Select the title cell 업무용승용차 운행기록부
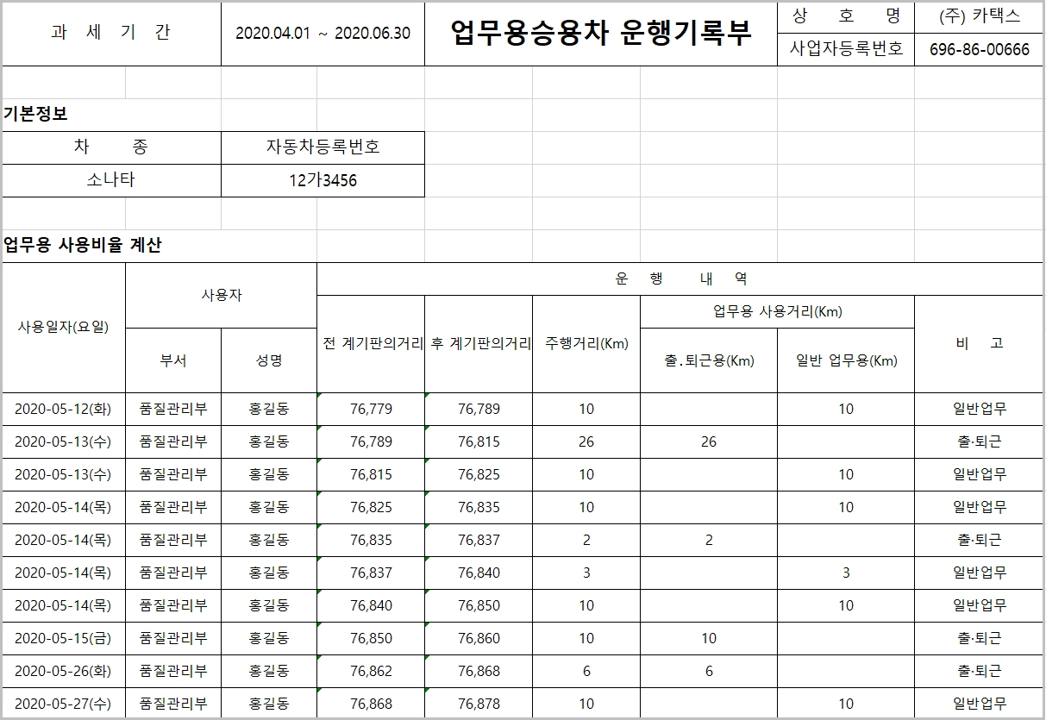 pos(600,34)
